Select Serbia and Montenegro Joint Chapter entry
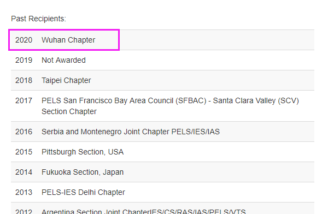Viewport: 328px width, 214px height. 131,132
